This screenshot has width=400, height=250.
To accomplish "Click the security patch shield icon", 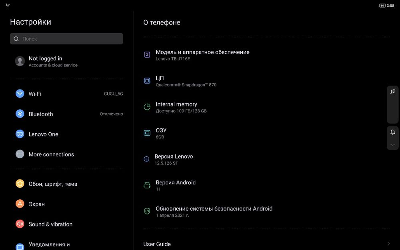I will point(147,211).
